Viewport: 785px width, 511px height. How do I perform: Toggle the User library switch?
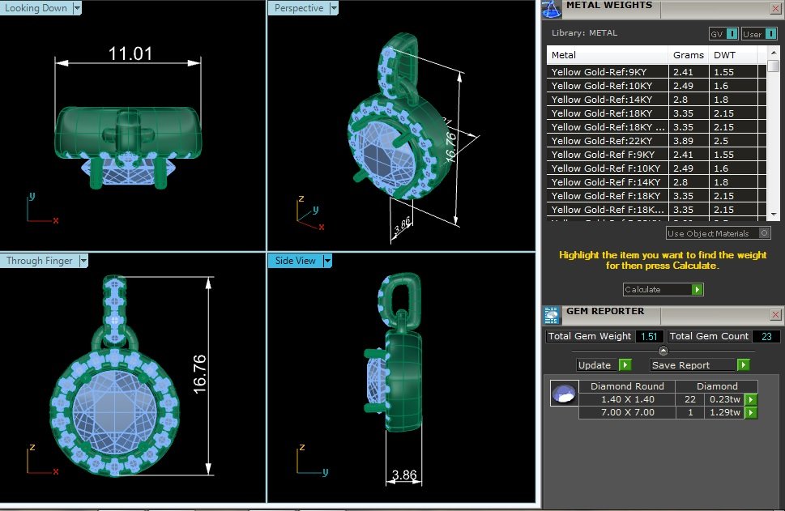770,33
